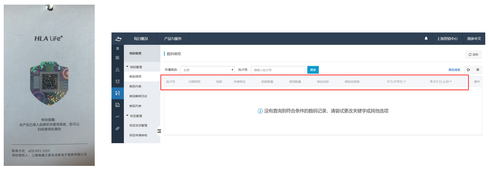Click the 扫描预览 column header

pyautogui.click(x=195, y=81)
